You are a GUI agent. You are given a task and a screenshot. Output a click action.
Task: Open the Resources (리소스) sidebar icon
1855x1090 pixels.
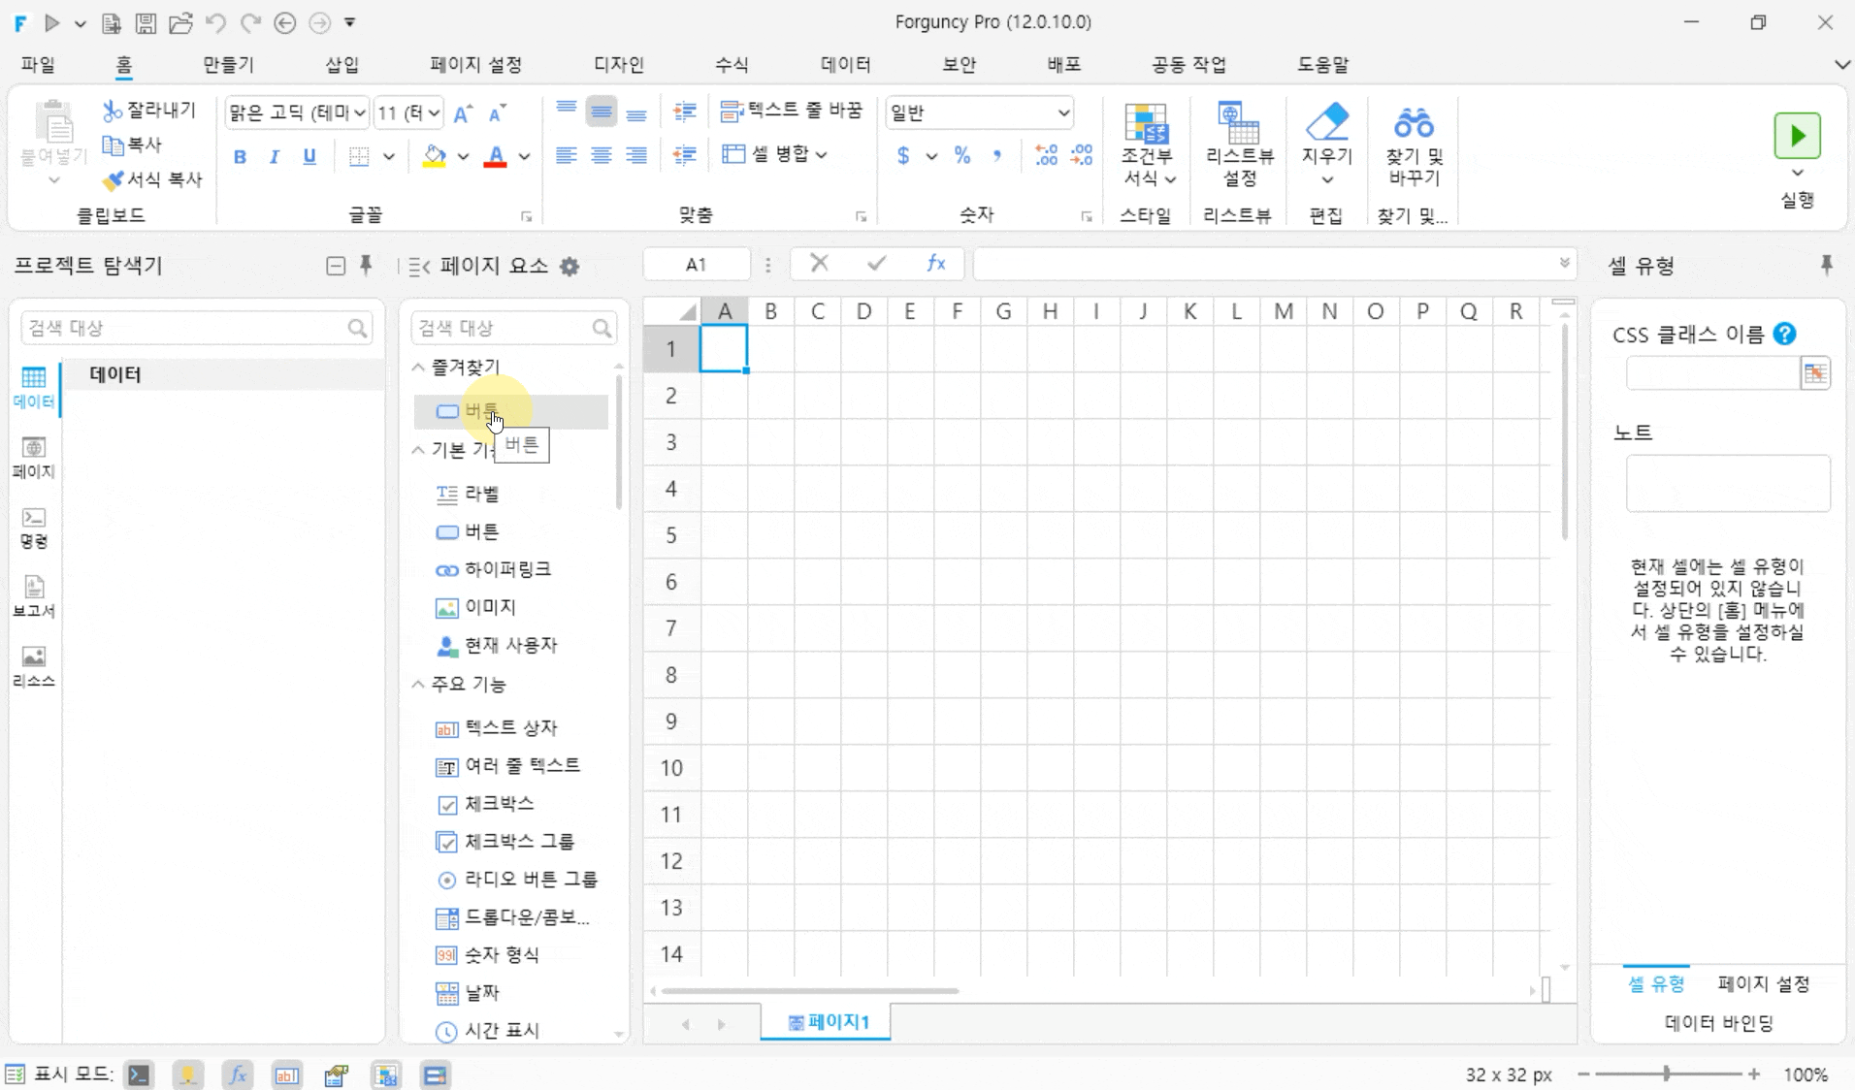[x=34, y=667]
